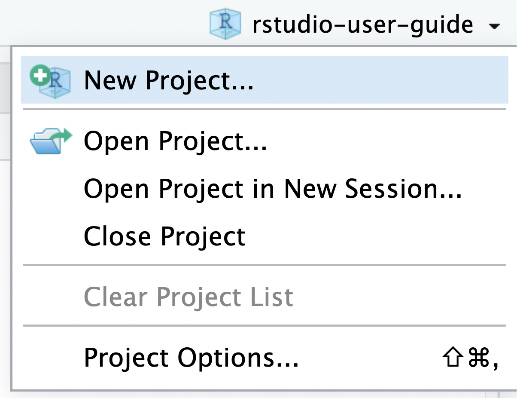Click the R cube project icon in toolbar
The width and height of the screenshot is (517, 398).
(225, 24)
